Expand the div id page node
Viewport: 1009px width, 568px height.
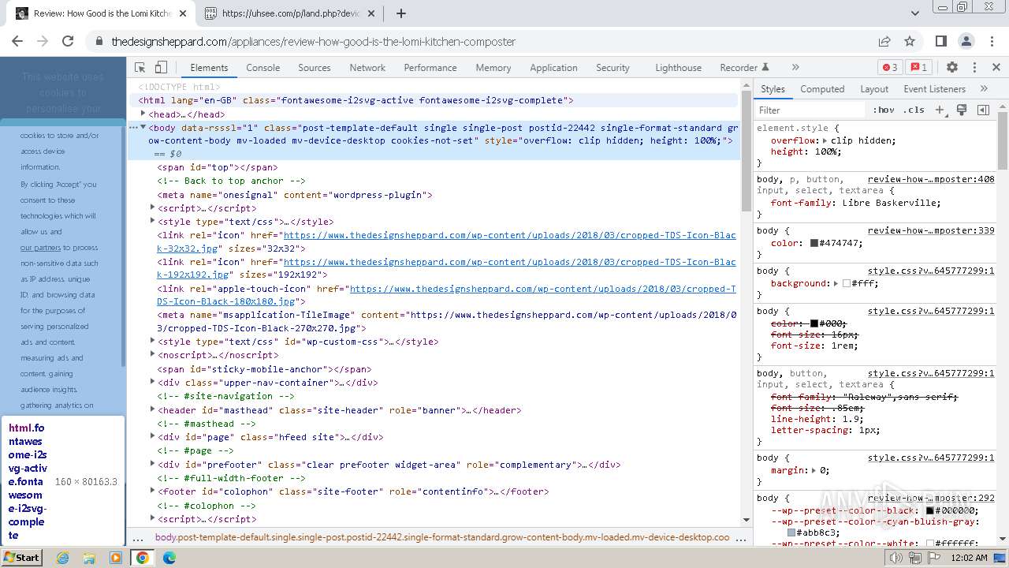[x=153, y=436]
